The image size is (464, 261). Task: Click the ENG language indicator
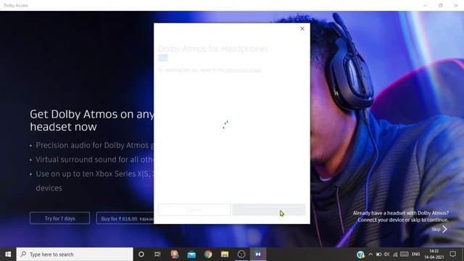[x=415, y=254]
